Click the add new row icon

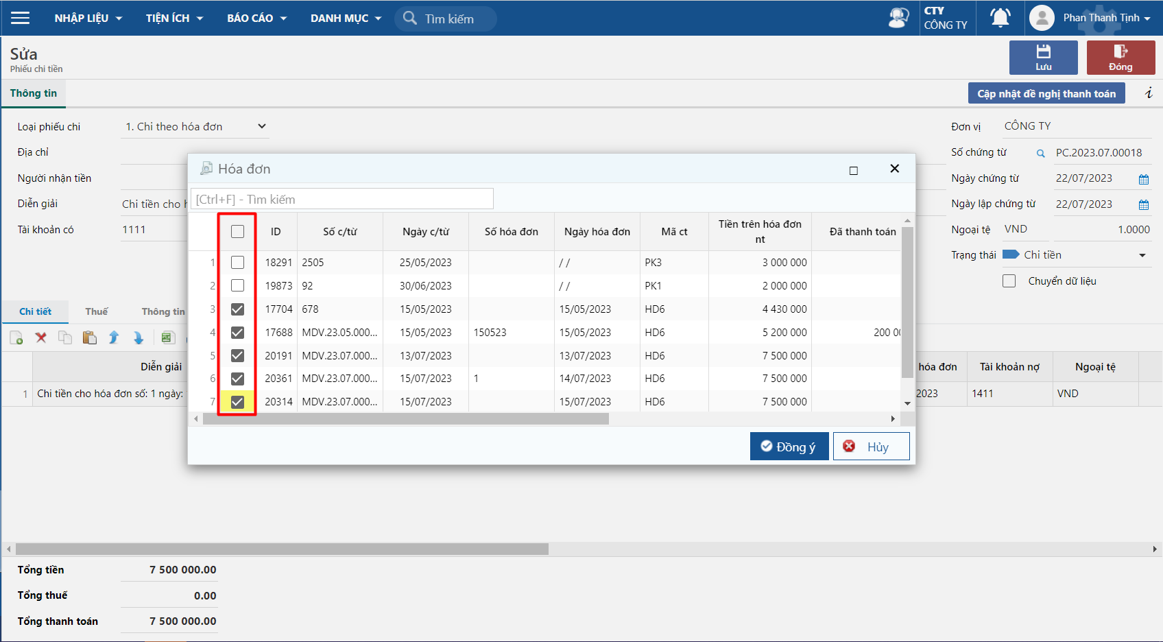tap(16, 337)
